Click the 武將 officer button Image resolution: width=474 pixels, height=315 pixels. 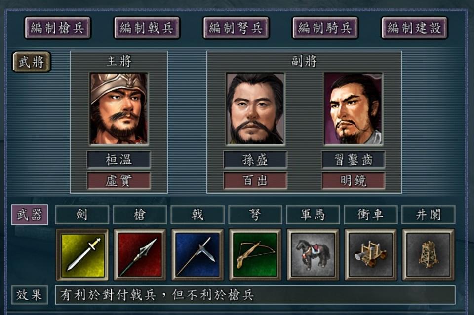tap(32, 62)
